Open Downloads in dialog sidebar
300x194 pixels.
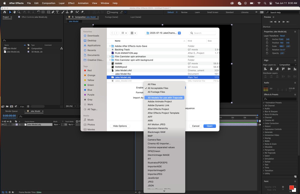click(x=93, y=36)
